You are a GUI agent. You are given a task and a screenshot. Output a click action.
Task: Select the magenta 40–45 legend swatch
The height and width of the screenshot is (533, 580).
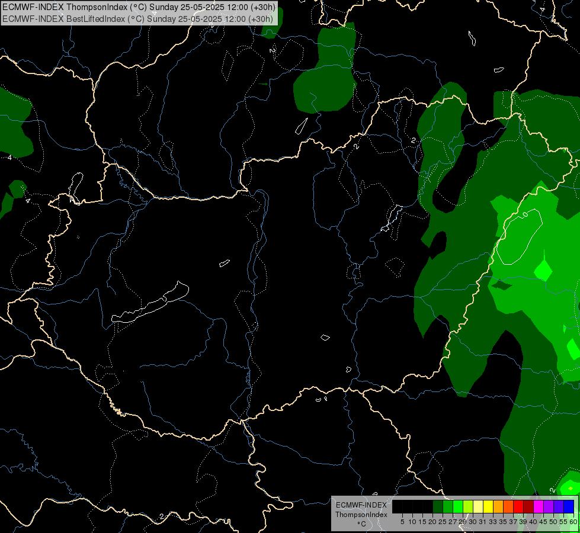click(x=539, y=507)
